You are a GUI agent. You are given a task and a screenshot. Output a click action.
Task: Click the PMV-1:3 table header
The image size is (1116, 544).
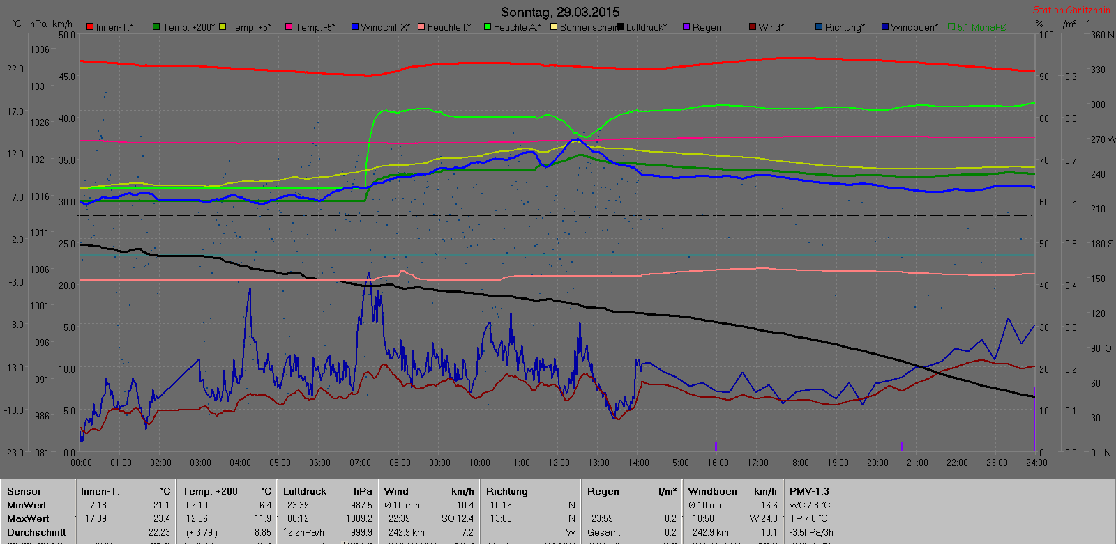tap(809, 491)
